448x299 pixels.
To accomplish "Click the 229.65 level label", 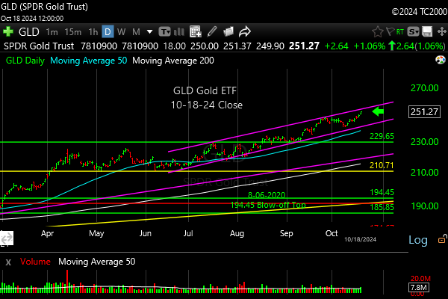I will click(382, 136).
